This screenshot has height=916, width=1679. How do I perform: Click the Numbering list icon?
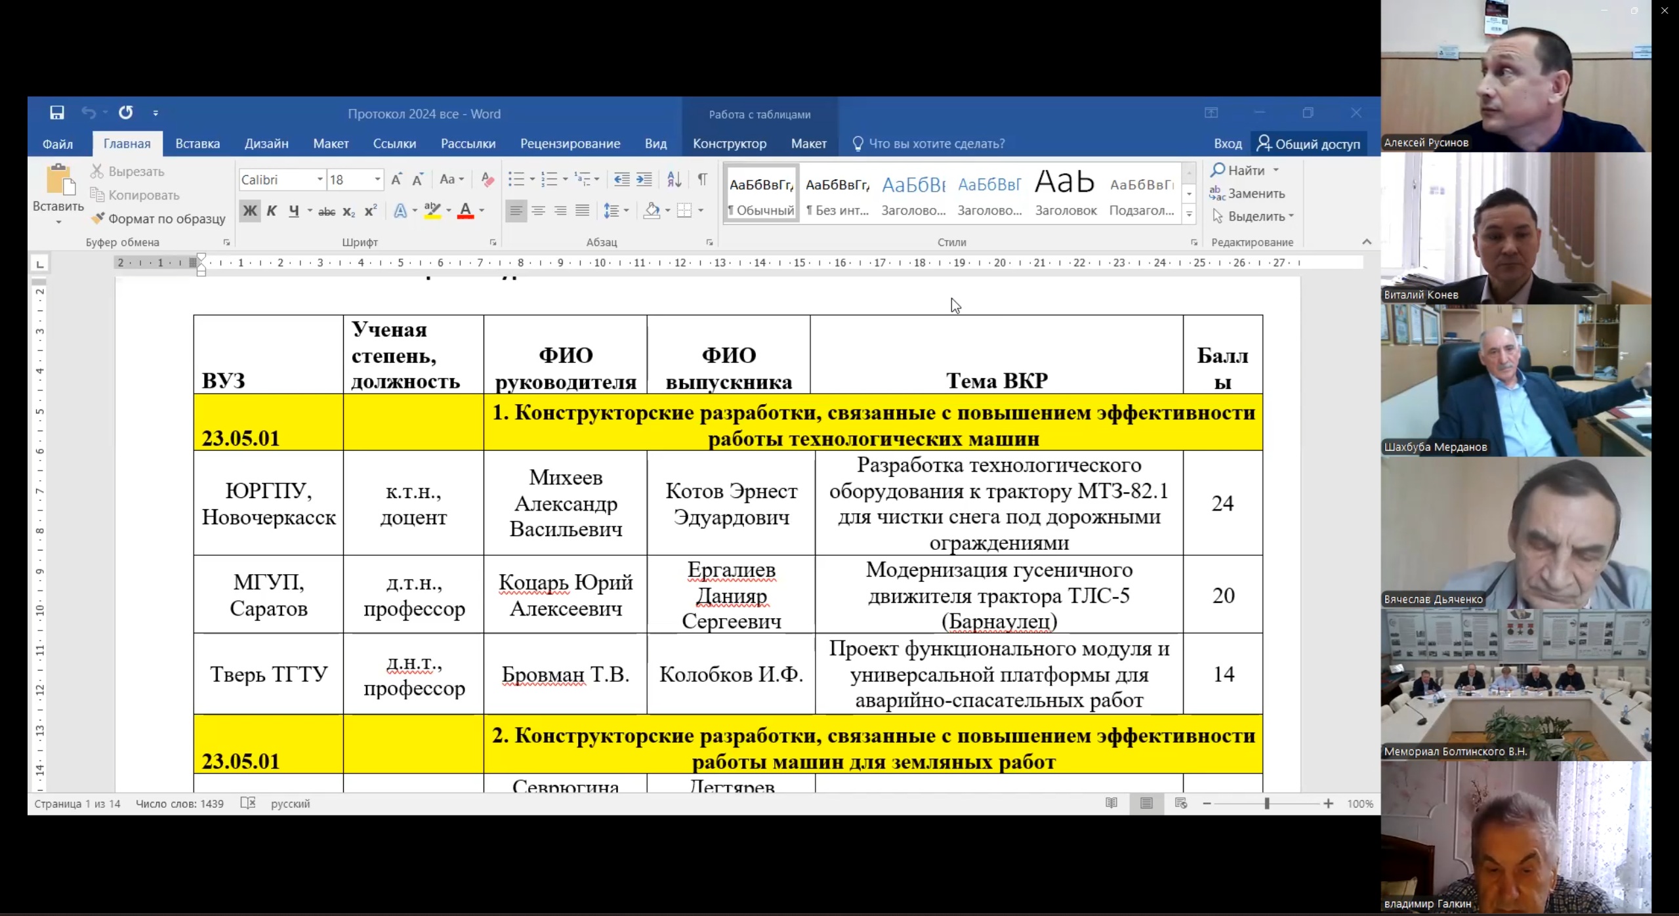coord(550,179)
